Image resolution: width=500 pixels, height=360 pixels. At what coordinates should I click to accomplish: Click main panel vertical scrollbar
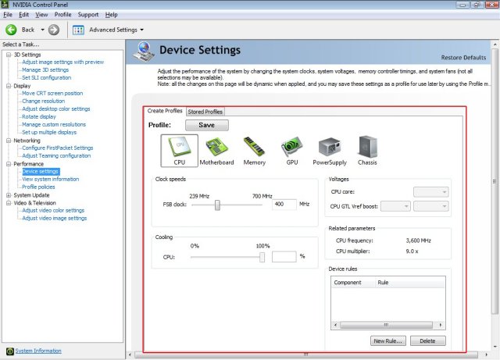(495, 181)
